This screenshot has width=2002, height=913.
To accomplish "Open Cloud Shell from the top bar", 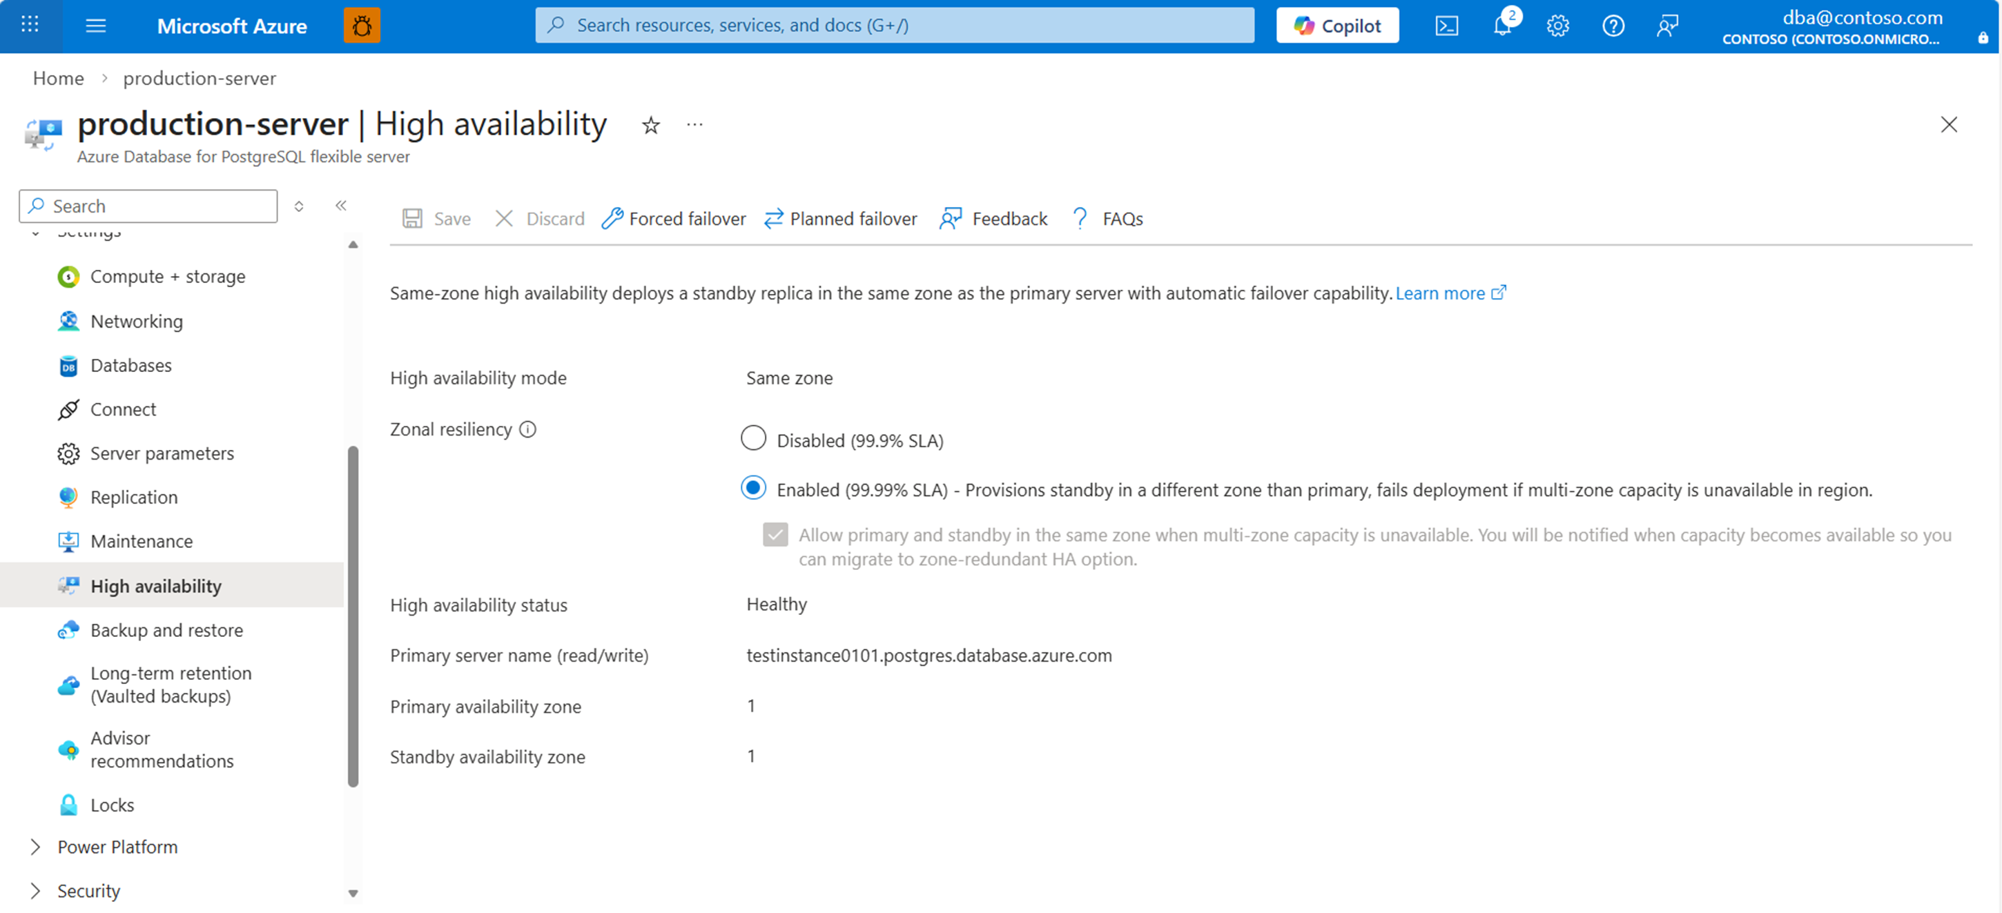I will (x=1446, y=26).
